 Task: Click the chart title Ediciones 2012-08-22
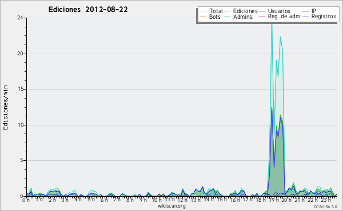(x=88, y=10)
